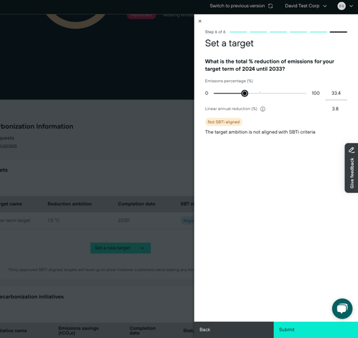
Task: Click the Business link in background page
Action: tap(8, 146)
